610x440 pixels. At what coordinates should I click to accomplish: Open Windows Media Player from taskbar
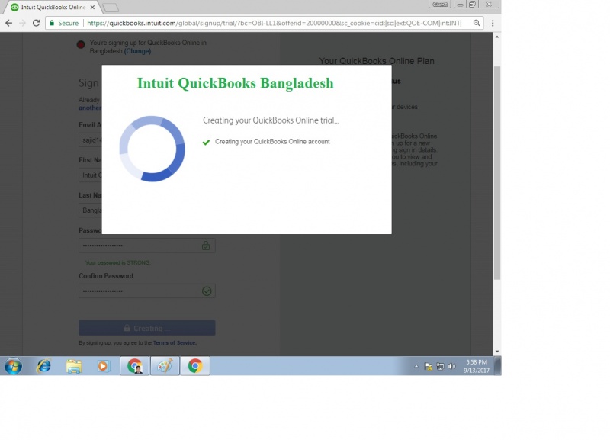click(x=104, y=366)
